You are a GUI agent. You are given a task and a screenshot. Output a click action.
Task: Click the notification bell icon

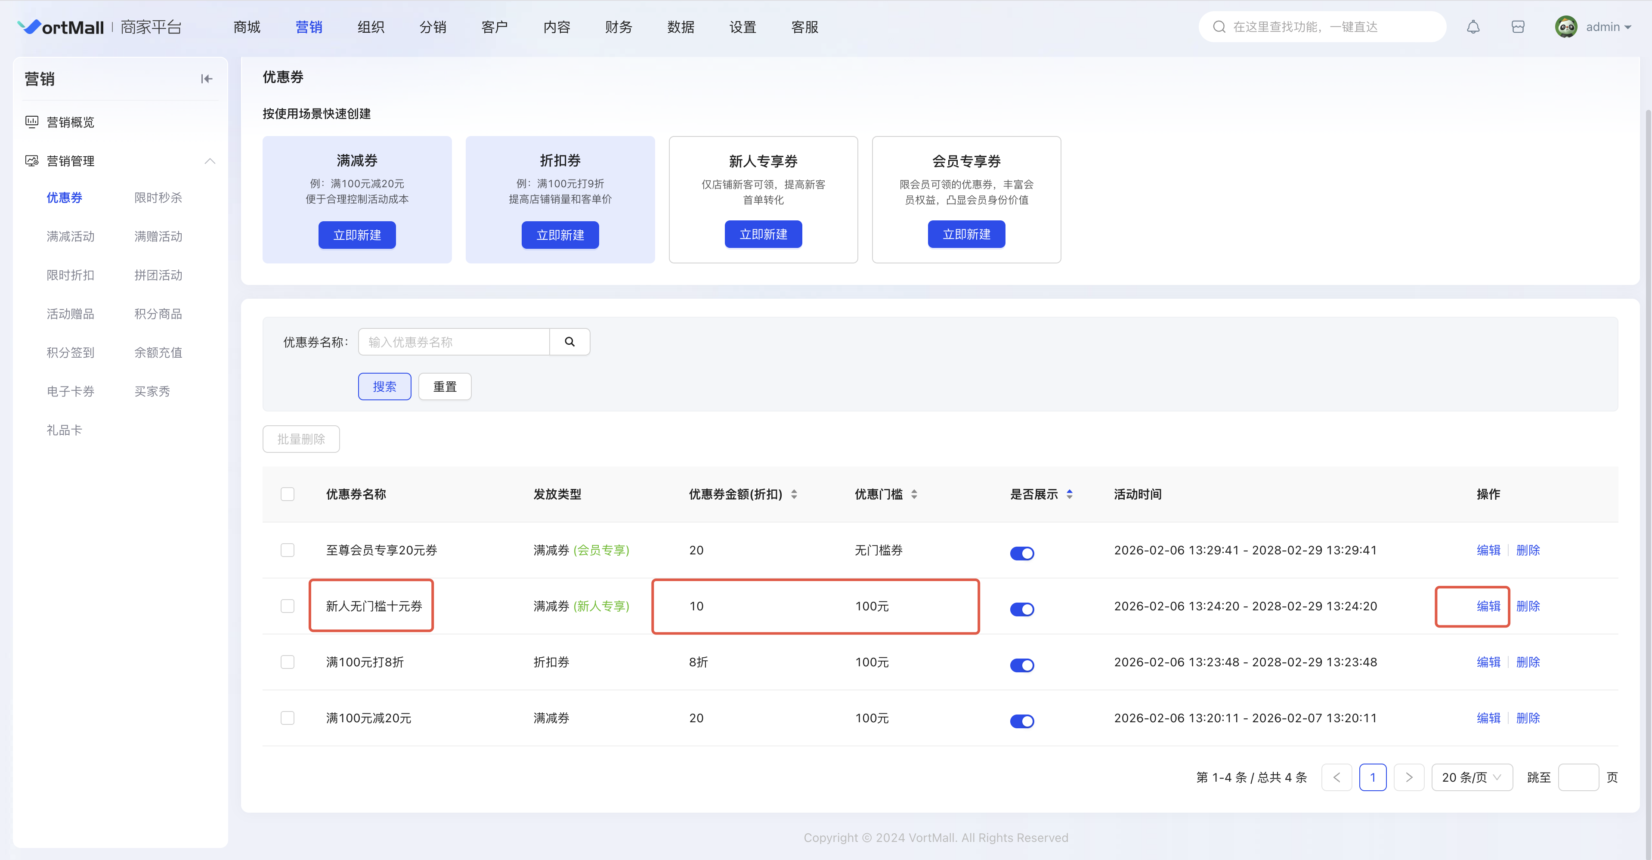pos(1473,27)
